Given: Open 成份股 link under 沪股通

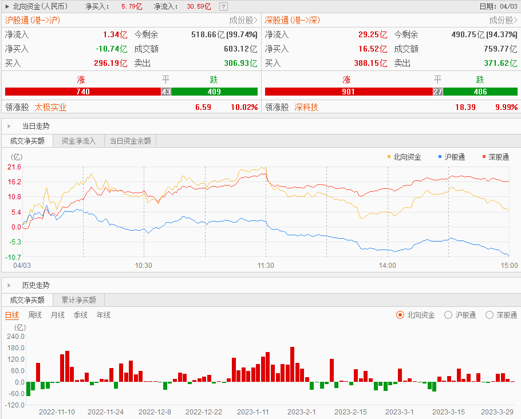Looking at the screenshot, I should (x=243, y=20).
